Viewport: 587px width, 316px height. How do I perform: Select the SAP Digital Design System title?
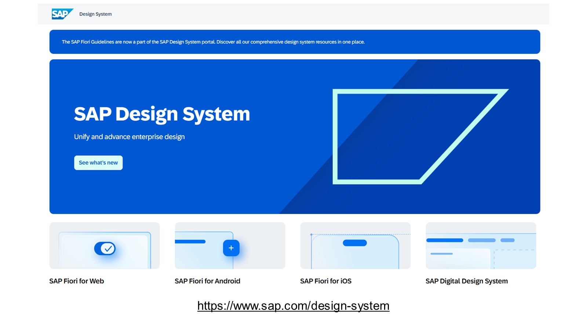point(467,281)
